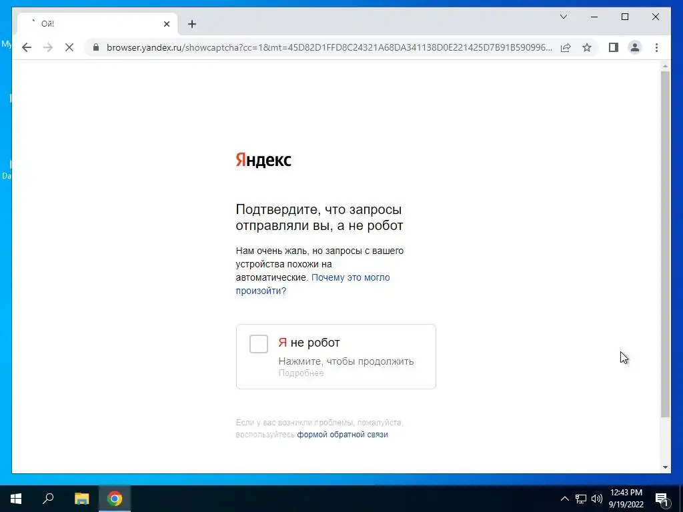Select the 'Ой!' browser tab
Screen dimensions: 683x512
pos(97,24)
